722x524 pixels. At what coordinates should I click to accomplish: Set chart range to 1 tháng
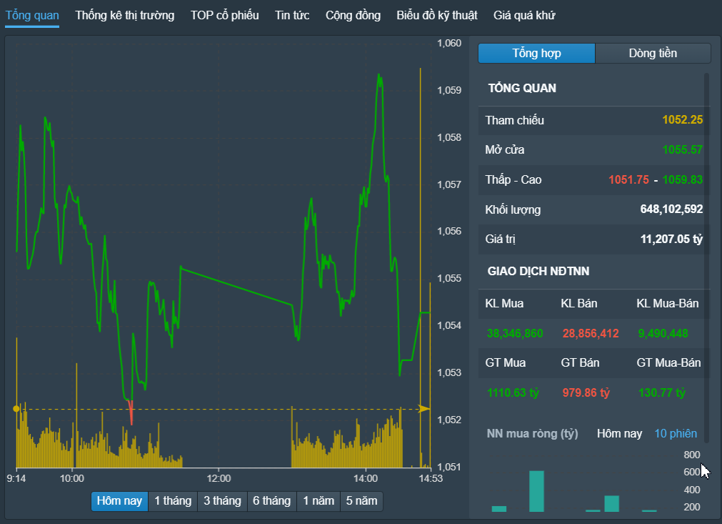(x=173, y=501)
